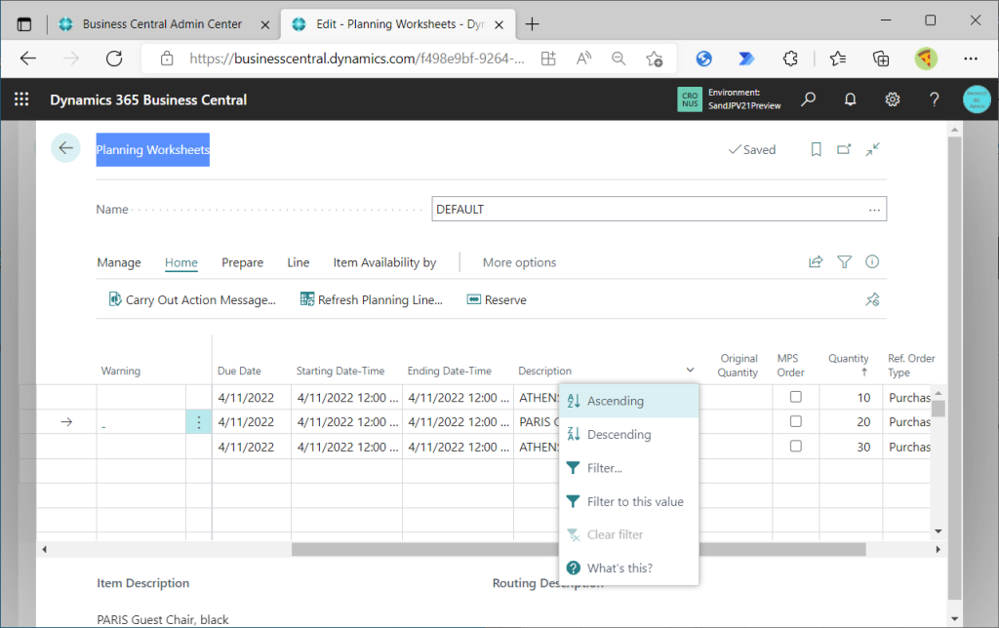Click the share icon above the grid

(x=816, y=261)
